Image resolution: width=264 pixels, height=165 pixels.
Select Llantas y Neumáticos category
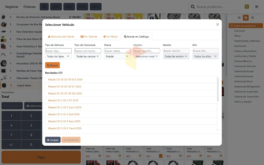pos(245,51)
